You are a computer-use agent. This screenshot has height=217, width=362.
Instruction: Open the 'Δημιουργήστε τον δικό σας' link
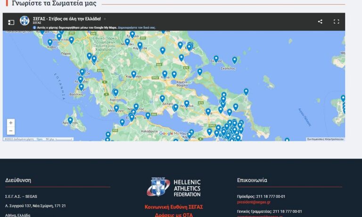tap(137, 27)
